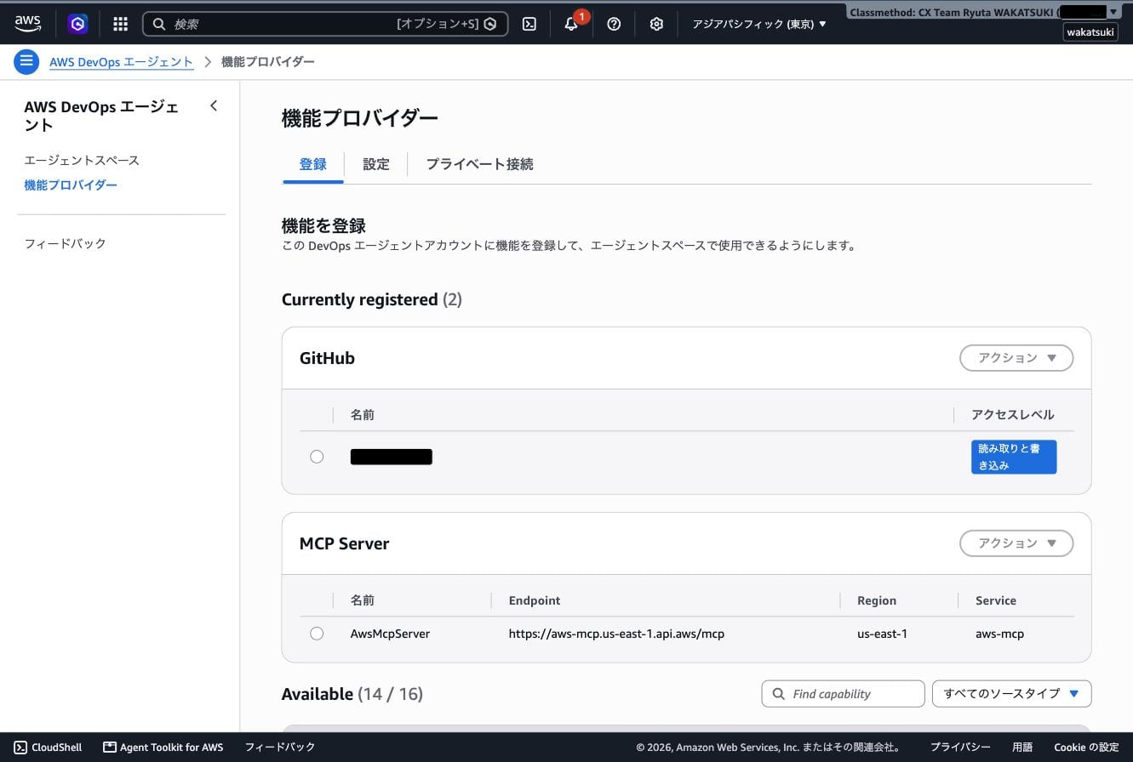
Task: Click the 読み取りと書き込み access level badge
Action: coord(1014,457)
